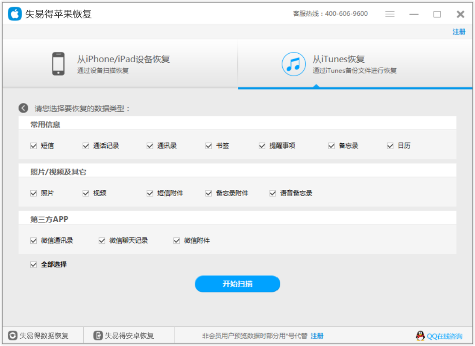475x346 pixels.
Task: Uncheck the 日历 checkbox
Action: [x=390, y=145]
